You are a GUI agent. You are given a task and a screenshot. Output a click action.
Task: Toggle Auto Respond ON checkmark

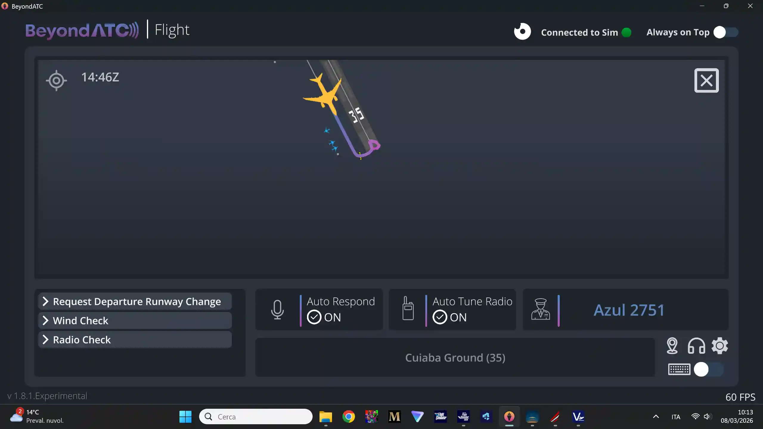[x=314, y=317]
